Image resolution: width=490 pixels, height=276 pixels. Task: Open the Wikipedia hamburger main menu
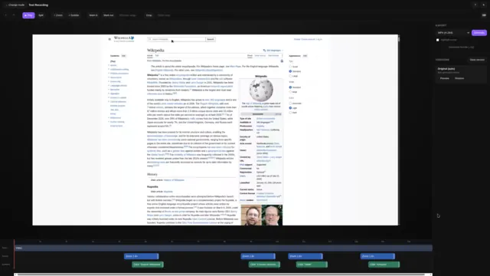[x=109, y=39]
